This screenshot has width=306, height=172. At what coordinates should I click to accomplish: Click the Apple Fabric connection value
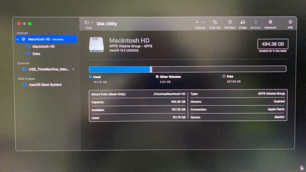tap(276, 109)
